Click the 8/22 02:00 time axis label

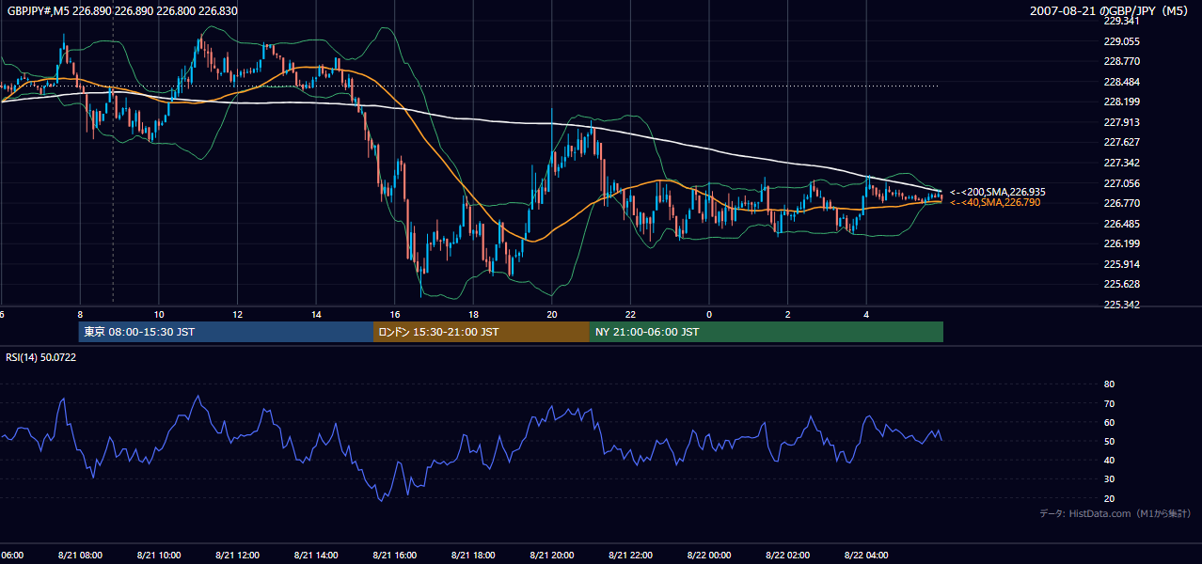tap(788, 555)
